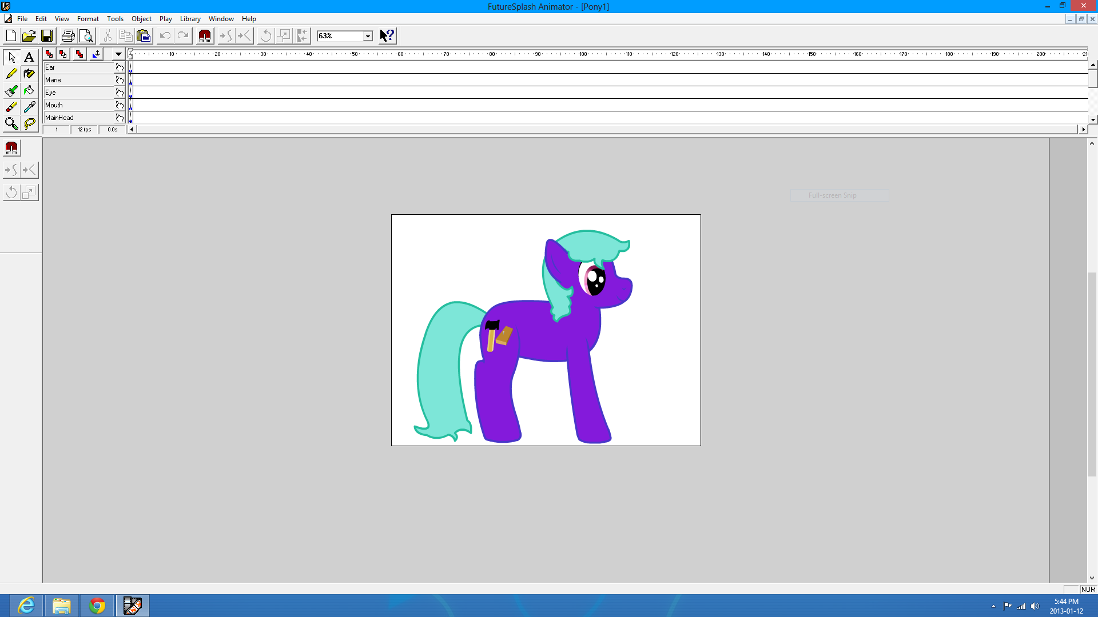Select the Brush tool
This screenshot has height=617, width=1098.
click(x=11, y=90)
